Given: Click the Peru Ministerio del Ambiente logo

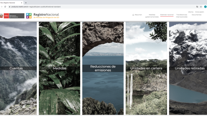Looking at the screenshot, I should [12, 16].
